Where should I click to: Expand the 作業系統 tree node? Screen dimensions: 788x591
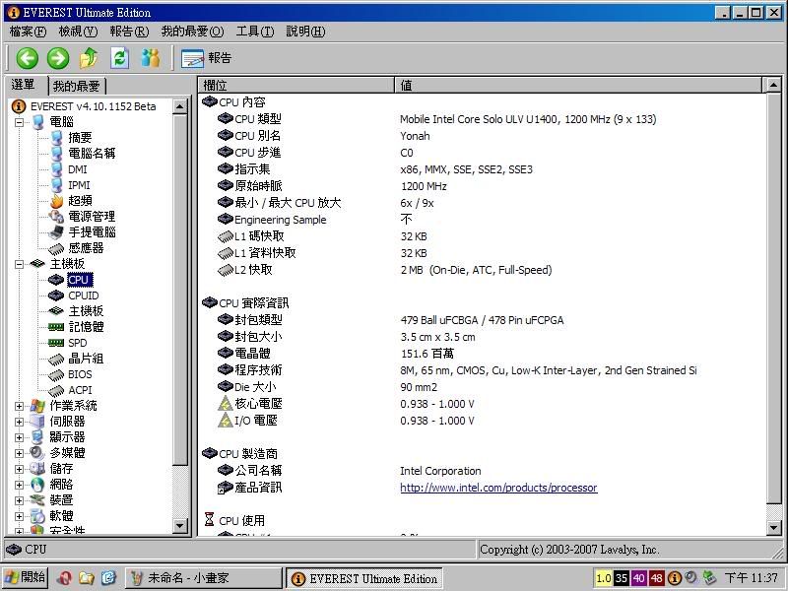coord(19,406)
